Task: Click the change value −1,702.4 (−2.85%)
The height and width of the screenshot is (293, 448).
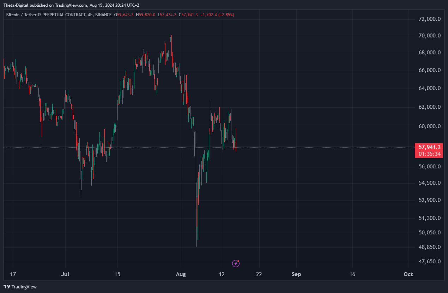Action: tap(217, 14)
